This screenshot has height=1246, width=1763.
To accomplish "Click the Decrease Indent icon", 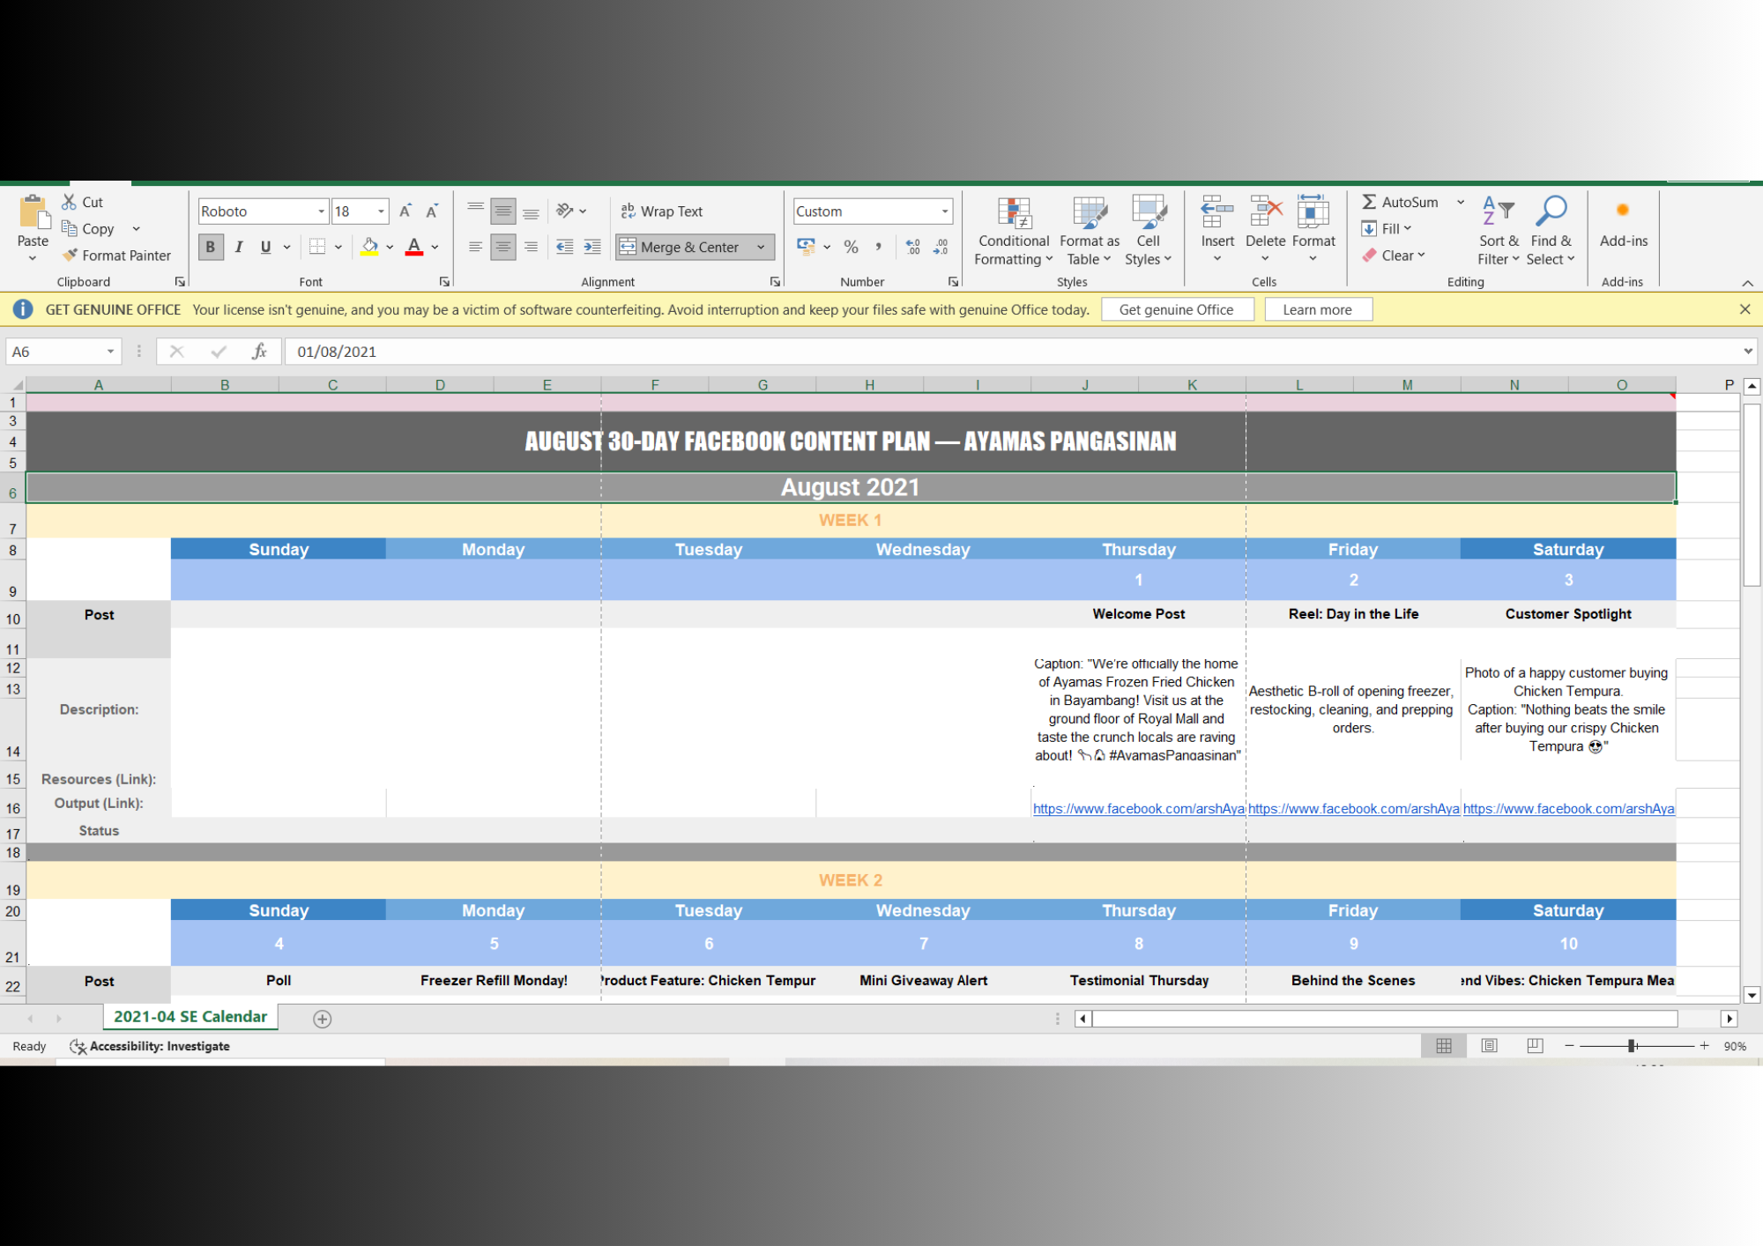I will tap(565, 247).
